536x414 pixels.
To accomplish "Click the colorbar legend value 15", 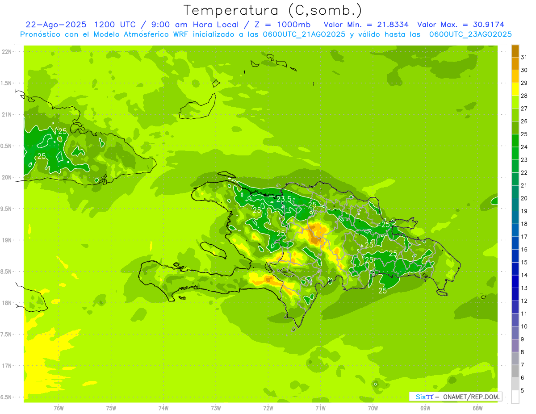I will [x=524, y=262].
